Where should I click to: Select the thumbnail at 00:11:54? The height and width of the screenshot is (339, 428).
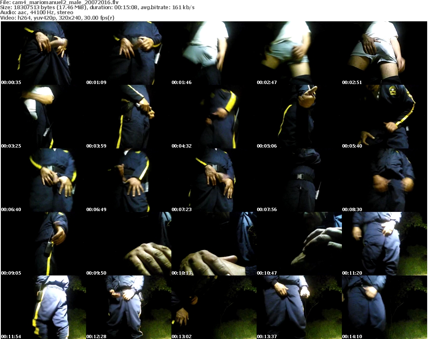(43, 307)
